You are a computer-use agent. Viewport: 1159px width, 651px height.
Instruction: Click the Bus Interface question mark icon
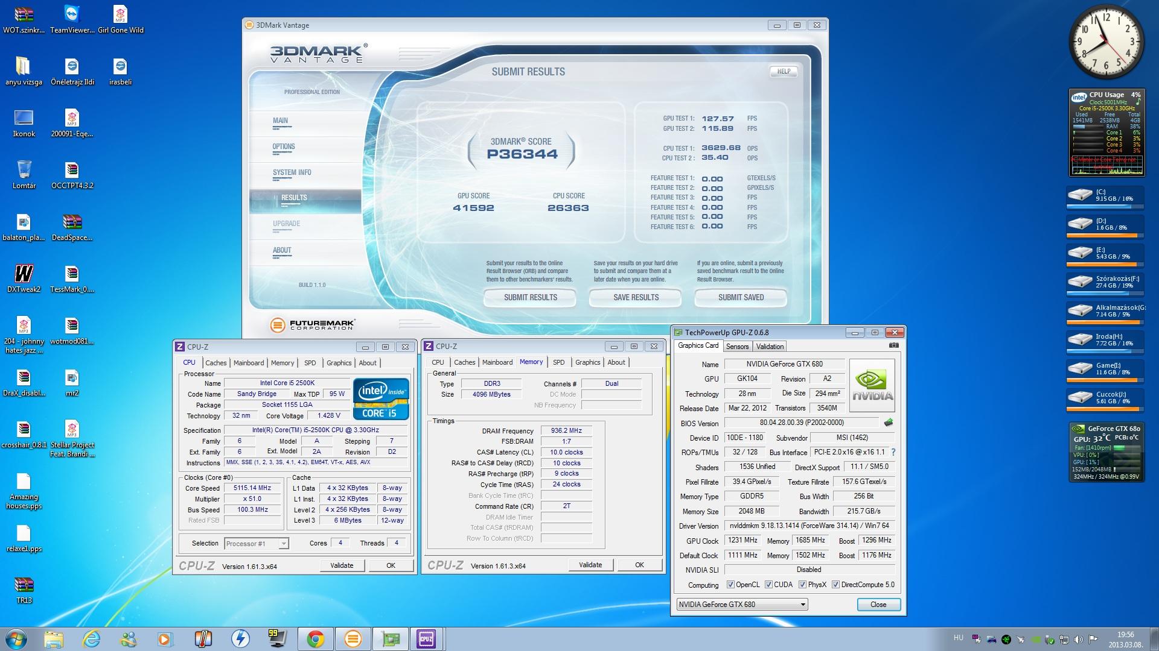[x=893, y=452]
